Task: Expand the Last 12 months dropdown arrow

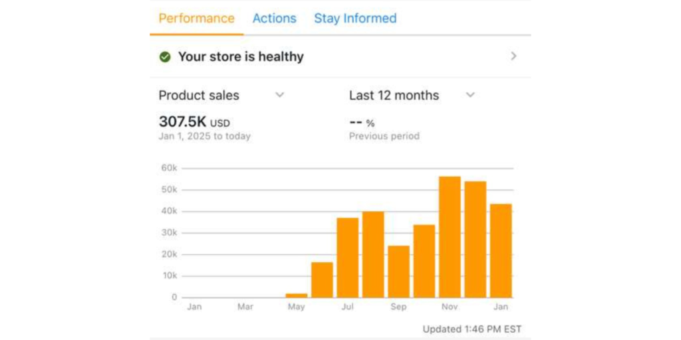Action: tap(470, 95)
